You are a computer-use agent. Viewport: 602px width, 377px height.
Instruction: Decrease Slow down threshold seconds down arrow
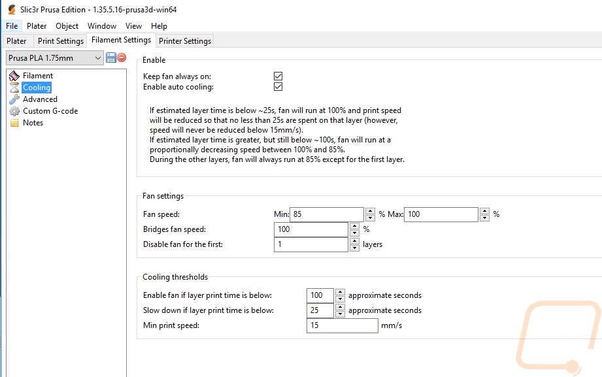click(x=340, y=314)
